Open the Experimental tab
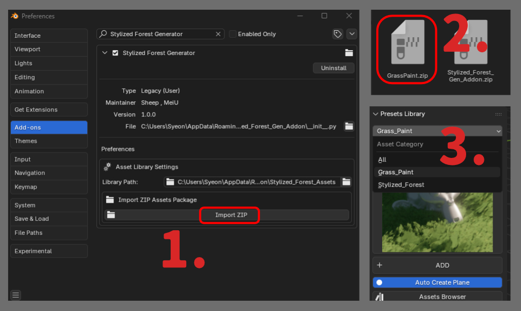 point(49,251)
